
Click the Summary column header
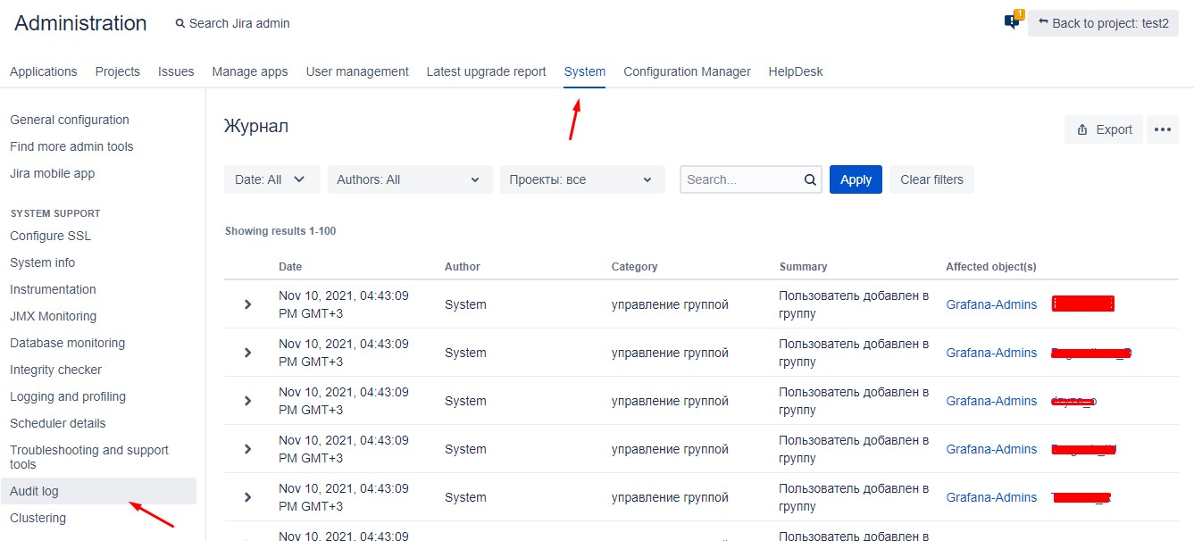pos(803,266)
